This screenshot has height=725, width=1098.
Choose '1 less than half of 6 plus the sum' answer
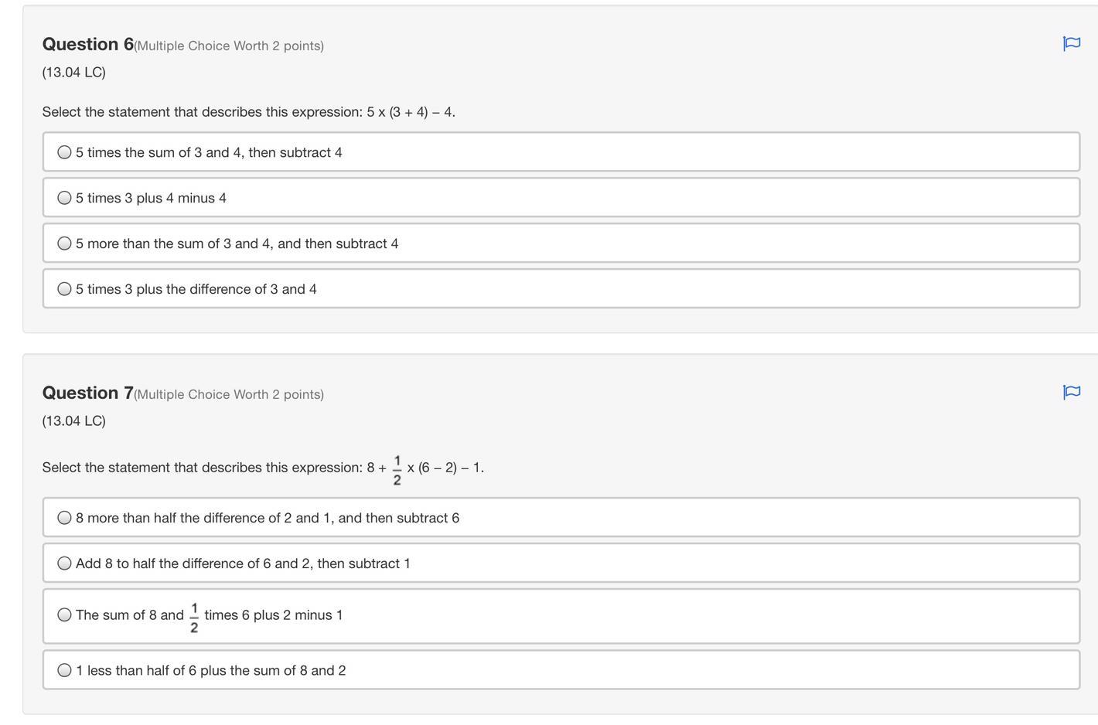point(65,670)
